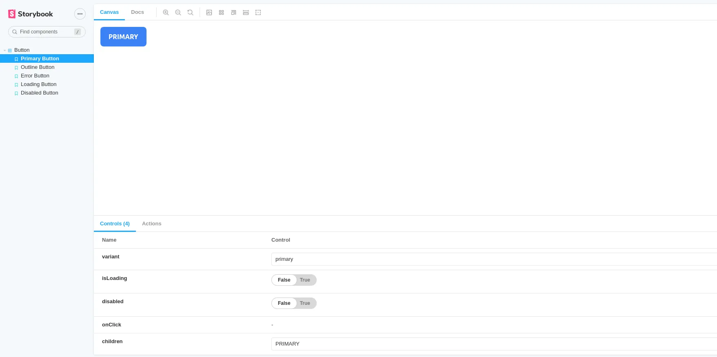Click the zoom in icon in toolbar
The width and height of the screenshot is (717, 357).
[166, 13]
